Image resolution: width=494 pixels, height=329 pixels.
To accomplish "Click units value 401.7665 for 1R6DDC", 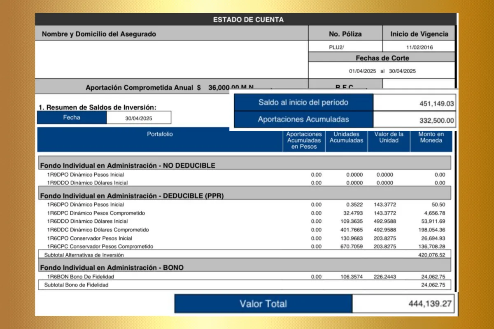I will (x=352, y=230).
